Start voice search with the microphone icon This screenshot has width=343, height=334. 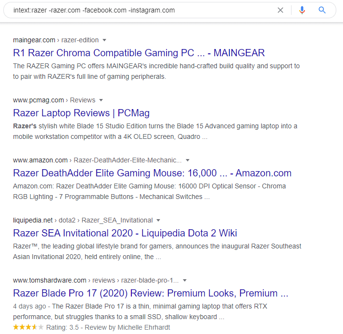pos(302,10)
